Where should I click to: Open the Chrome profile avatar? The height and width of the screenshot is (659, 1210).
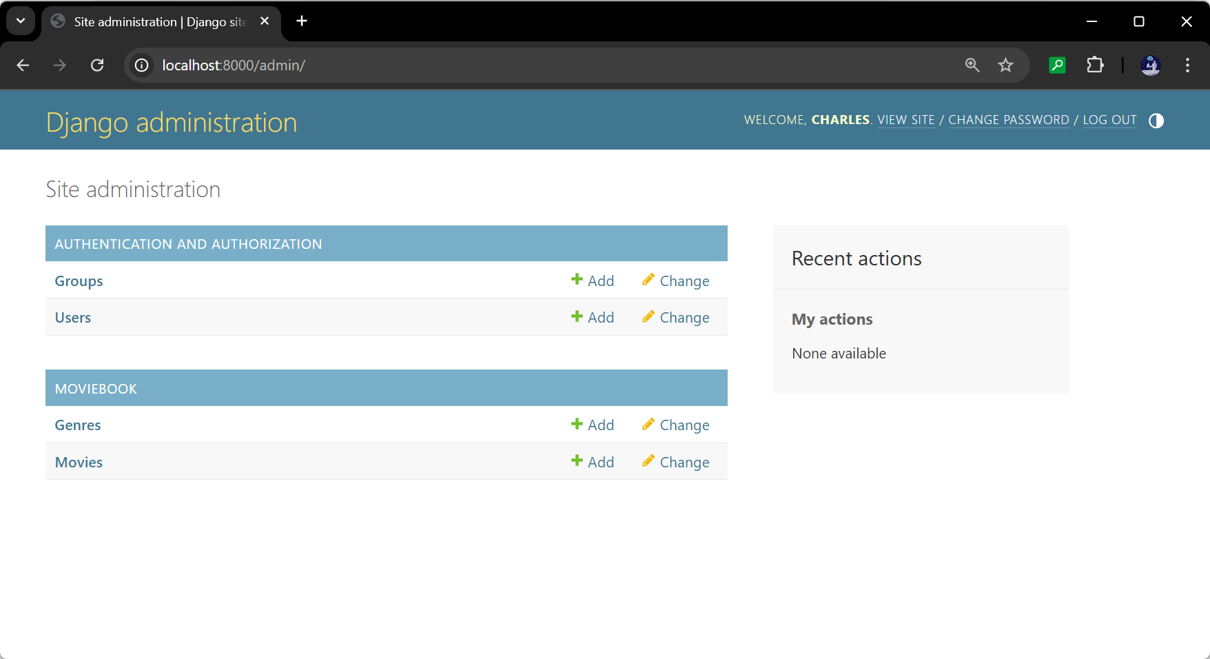[1150, 65]
